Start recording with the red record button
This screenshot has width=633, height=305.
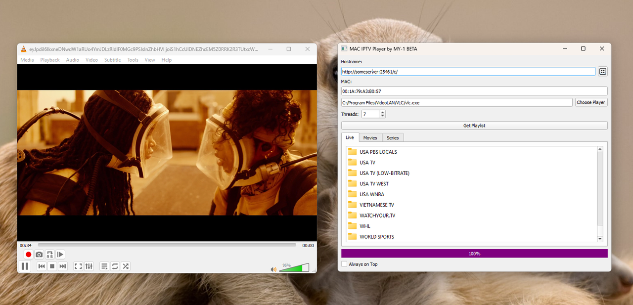[x=29, y=255]
